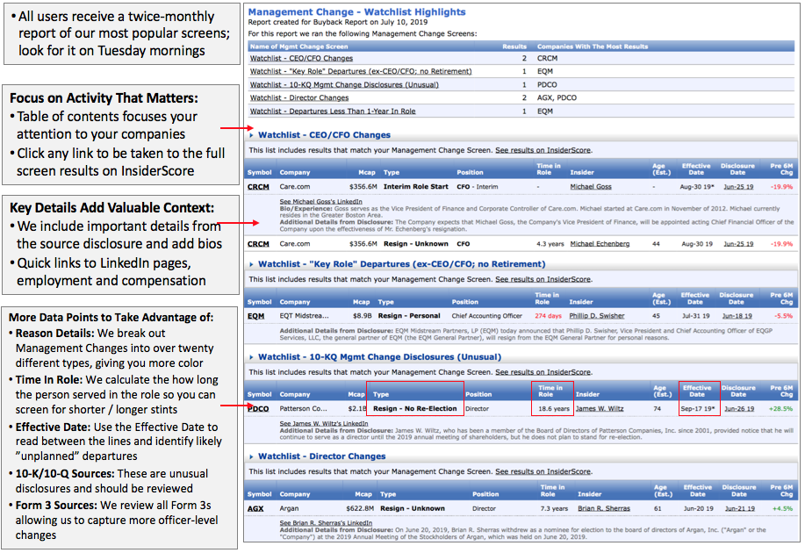Select the "Jul-31 19" effective date
This screenshot has height=553, width=805.
[695, 316]
